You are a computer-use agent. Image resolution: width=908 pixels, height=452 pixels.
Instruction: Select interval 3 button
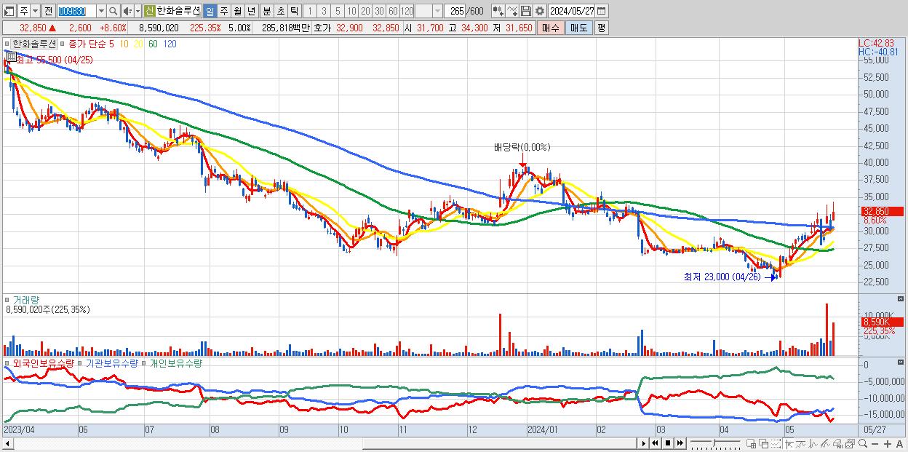(x=323, y=11)
